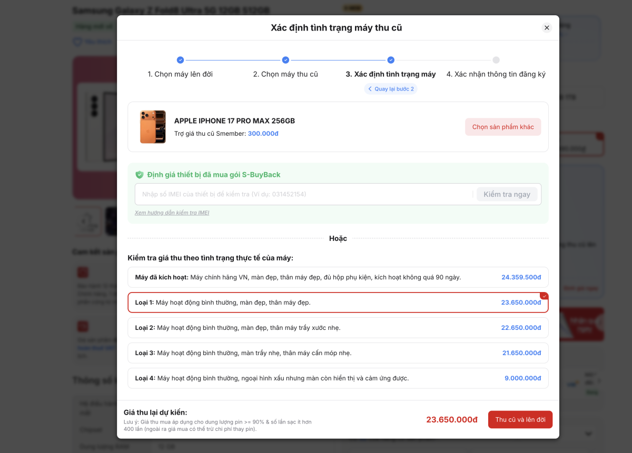Click 'Chọn sản phẩm khác' button
This screenshot has height=453, width=632.
(x=503, y=127)
